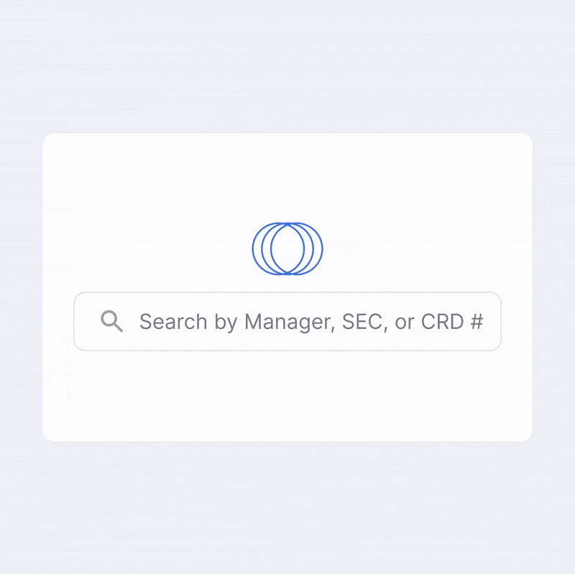Click the magnifying glass search icon

point(111,321)
